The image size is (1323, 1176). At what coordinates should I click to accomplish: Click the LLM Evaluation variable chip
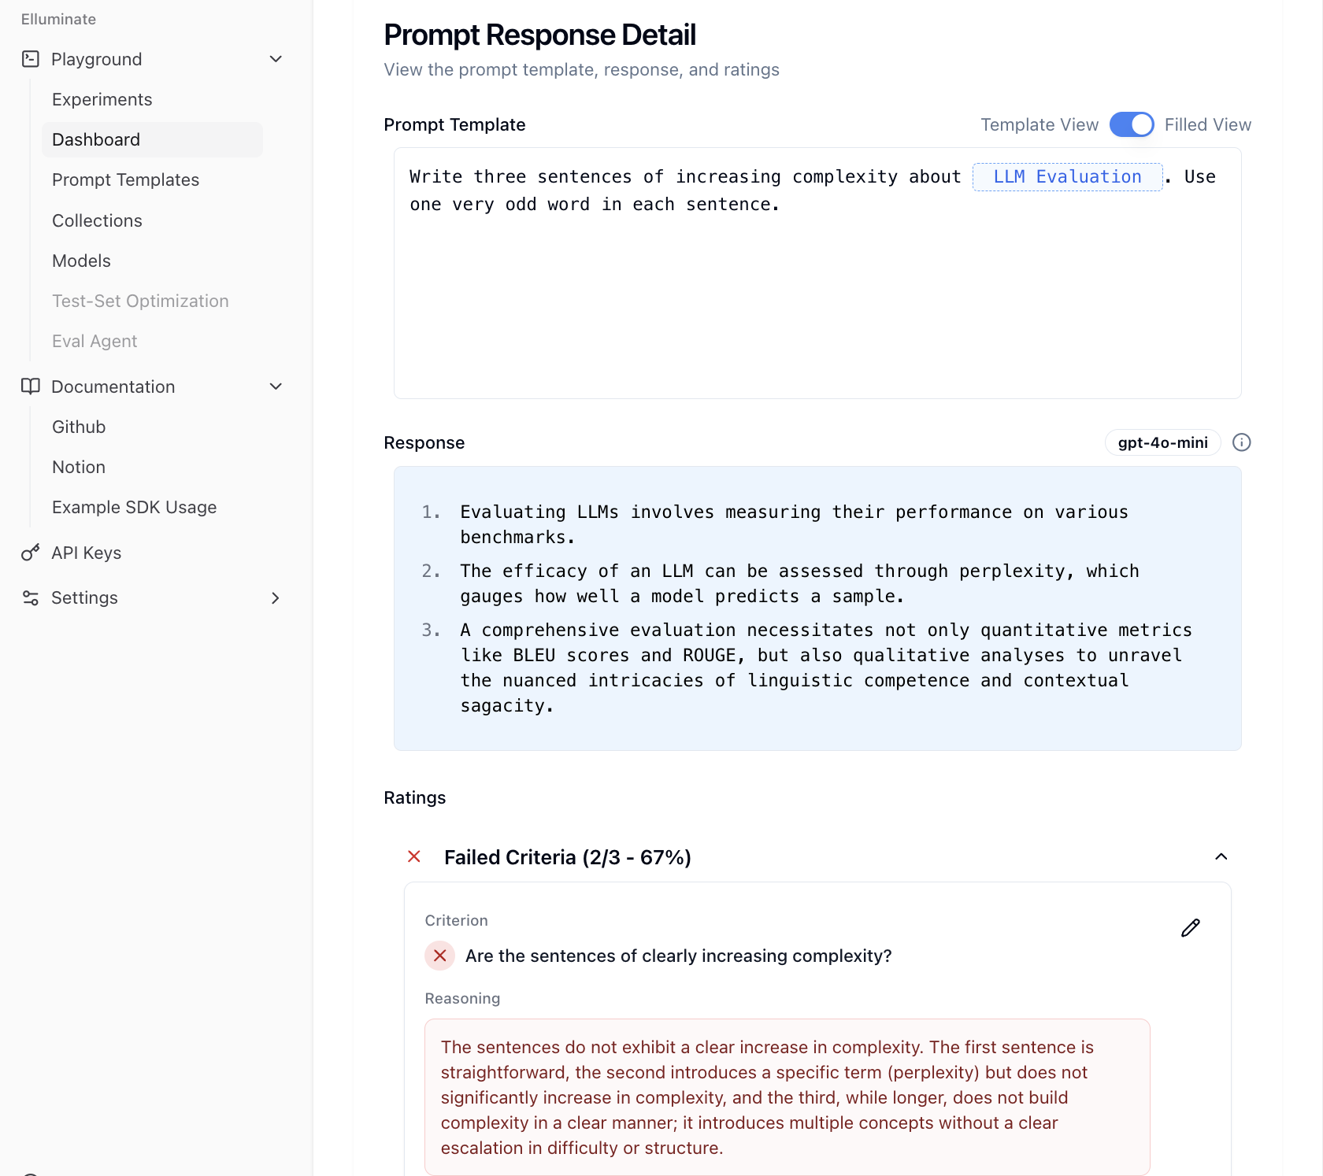pyautogui.click(x=1068, y=177)
